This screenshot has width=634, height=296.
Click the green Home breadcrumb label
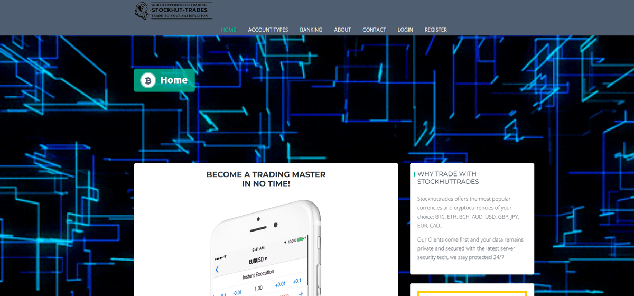click(164, 80)
